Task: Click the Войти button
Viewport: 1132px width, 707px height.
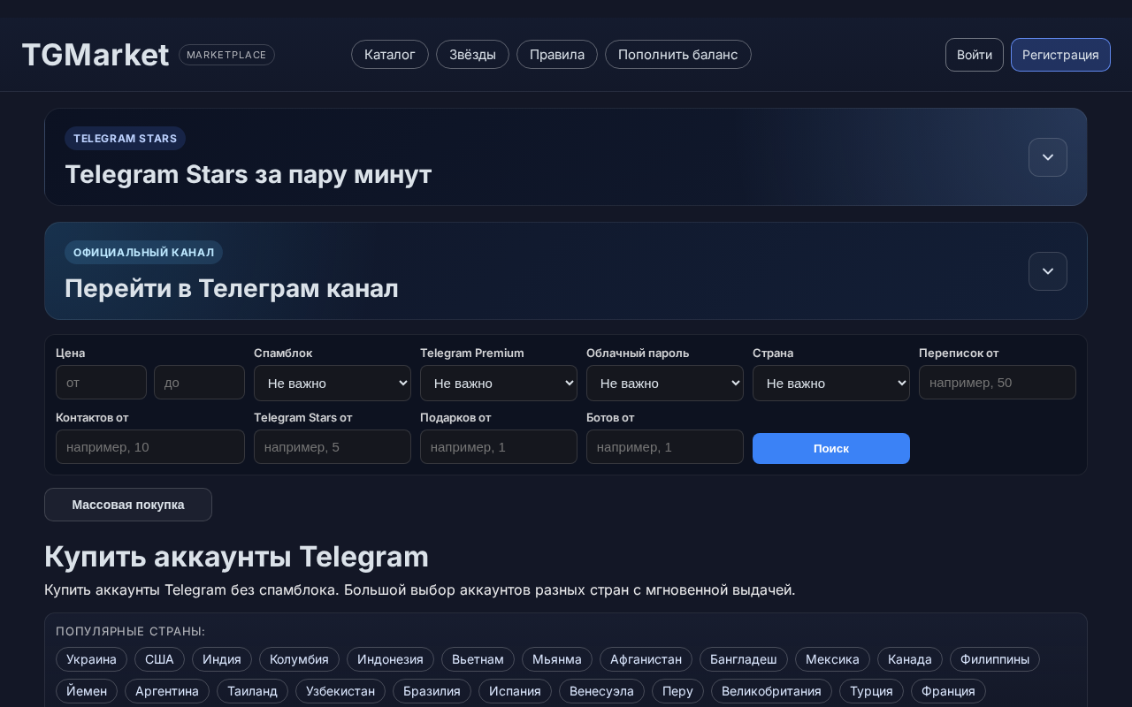Action: (975, 55)
